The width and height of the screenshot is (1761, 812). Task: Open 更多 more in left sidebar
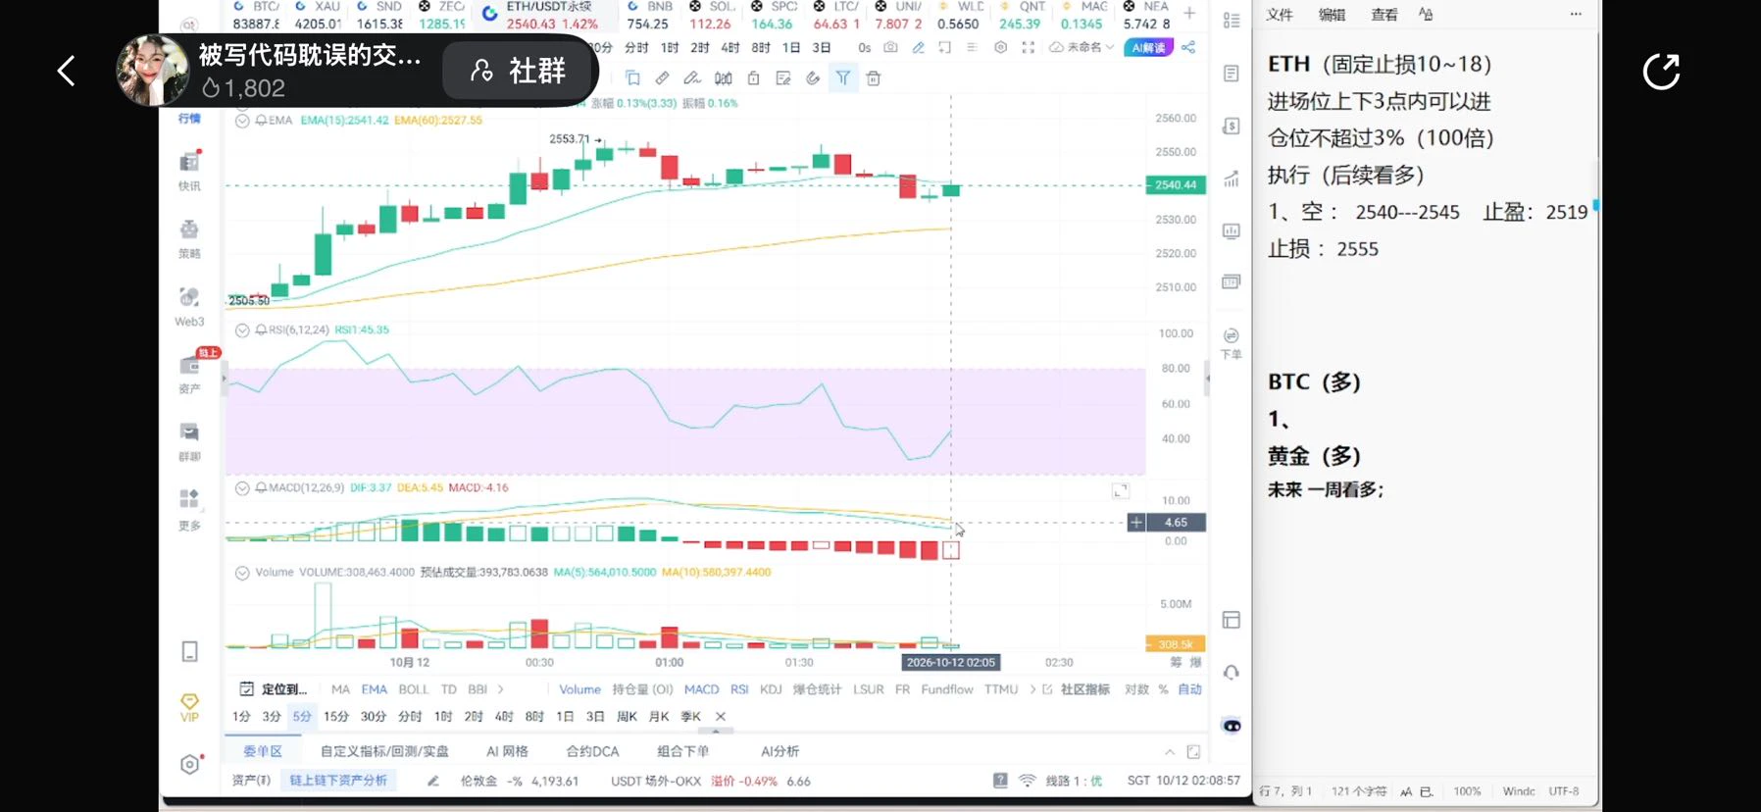(189, 510)
